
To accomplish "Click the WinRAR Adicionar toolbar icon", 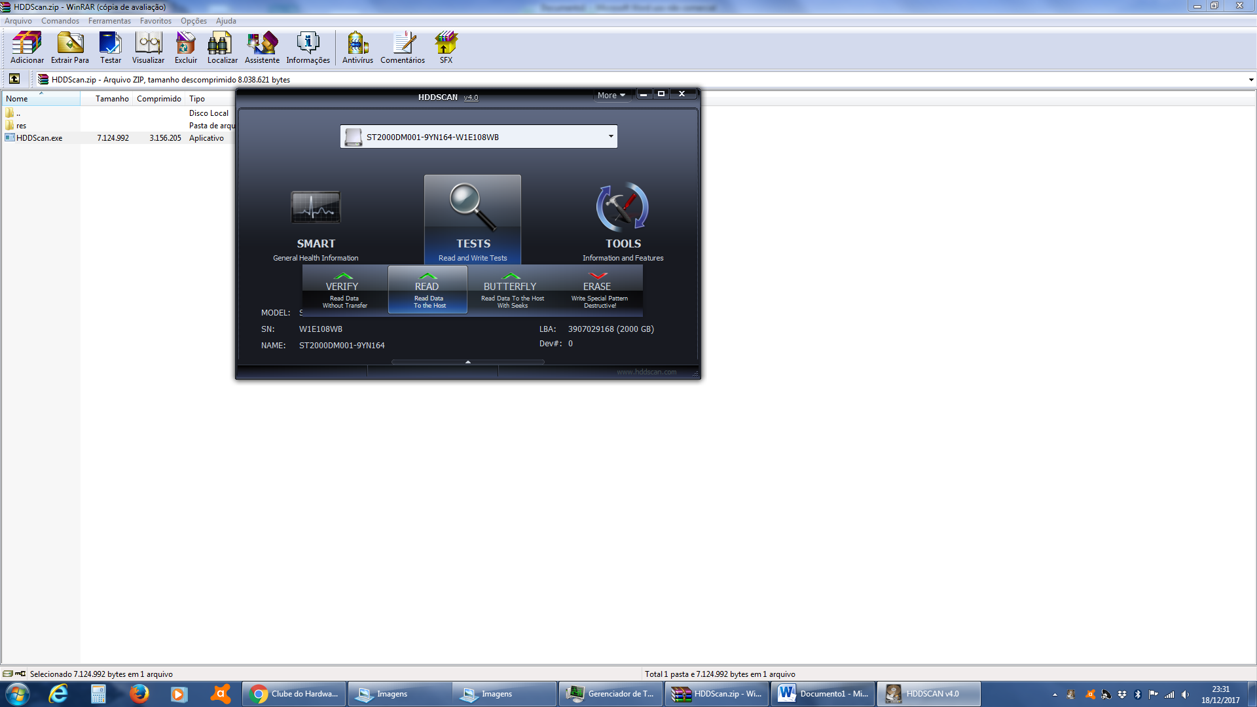I will [27, 48].
